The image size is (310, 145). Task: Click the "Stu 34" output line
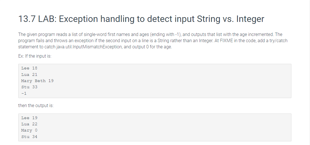[x=29, y=137]
